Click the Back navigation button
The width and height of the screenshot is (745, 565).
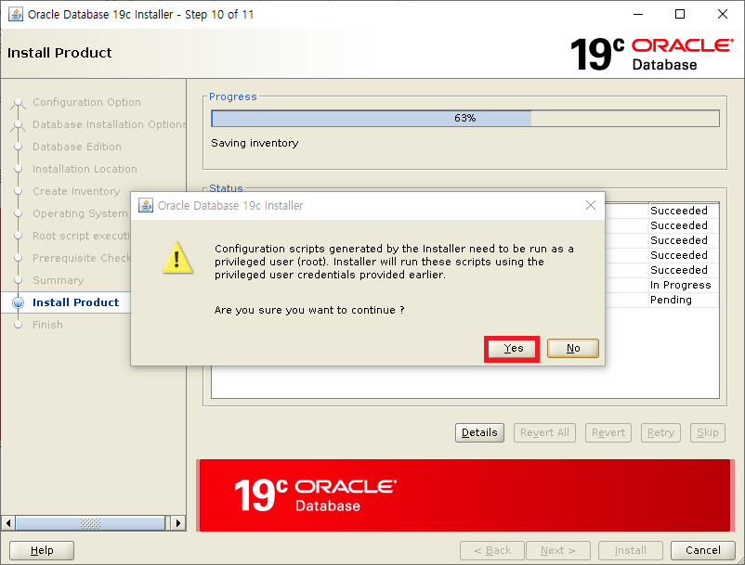(492, 550)
